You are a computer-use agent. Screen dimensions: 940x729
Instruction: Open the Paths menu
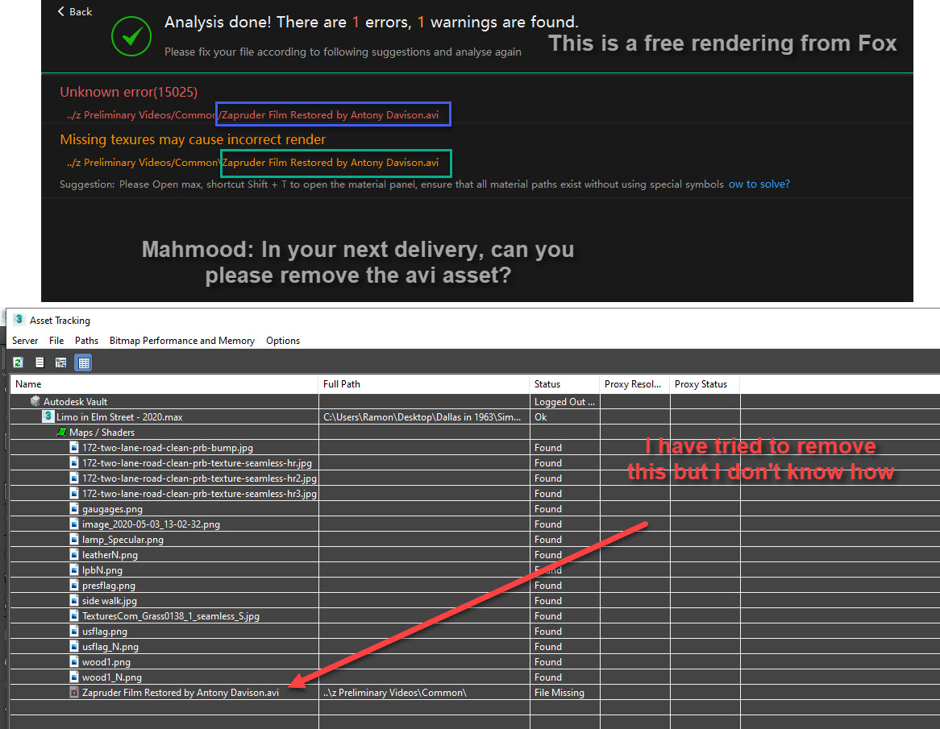(86, 340)
